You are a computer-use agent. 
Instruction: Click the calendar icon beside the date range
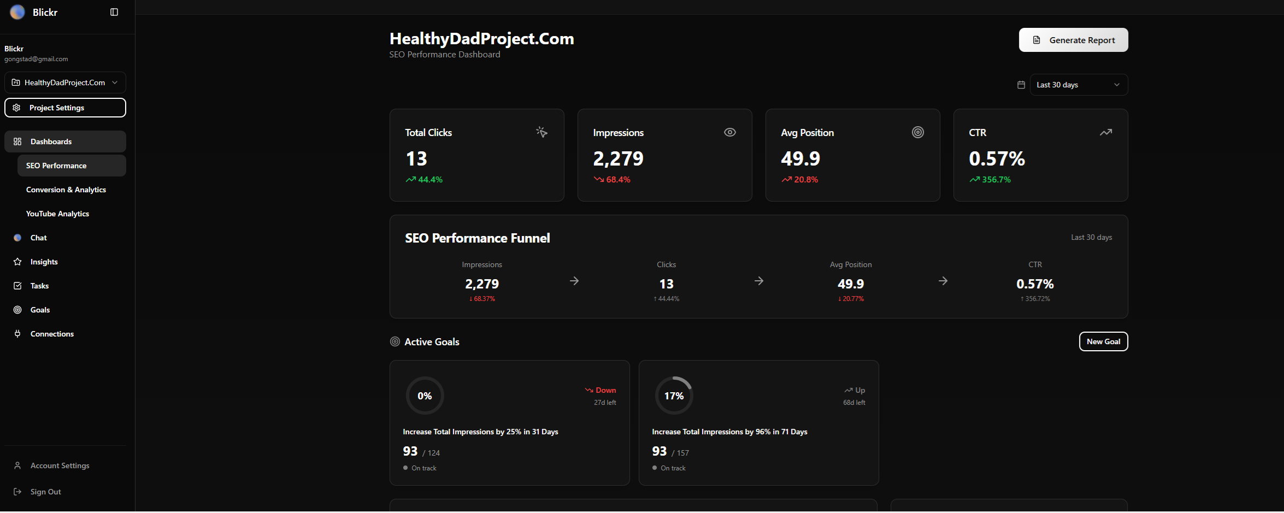pyautogui.click(x=1021, y=84)
